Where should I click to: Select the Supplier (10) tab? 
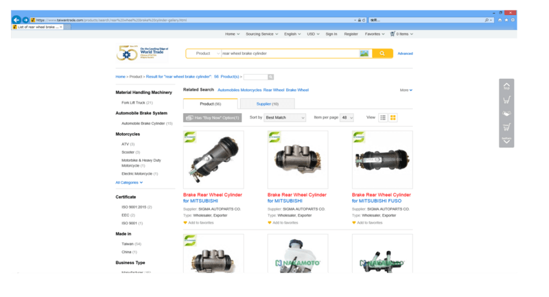coord(268,104)
